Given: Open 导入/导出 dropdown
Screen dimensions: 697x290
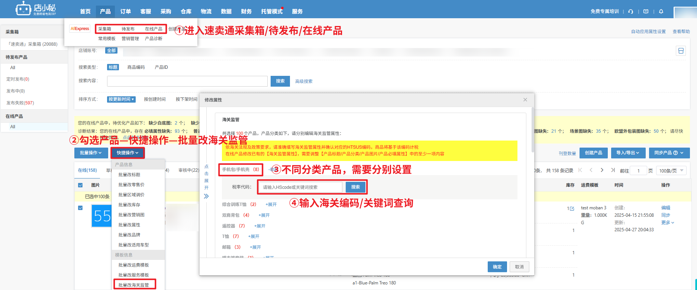Looking at the screenshot, I should [628, 153].
